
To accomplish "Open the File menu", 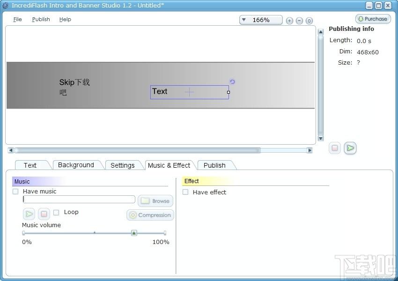I will coord(17,19).
